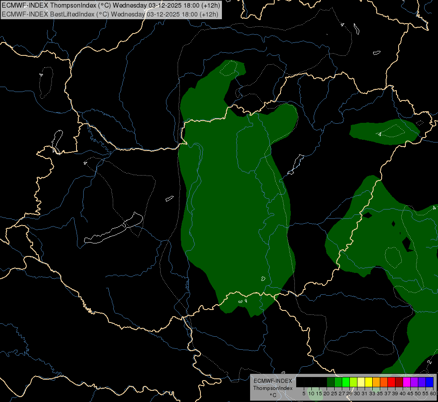Click legend tick value 40
The image size is (438, 402).
pyautogui.click(x=403, y=394)
